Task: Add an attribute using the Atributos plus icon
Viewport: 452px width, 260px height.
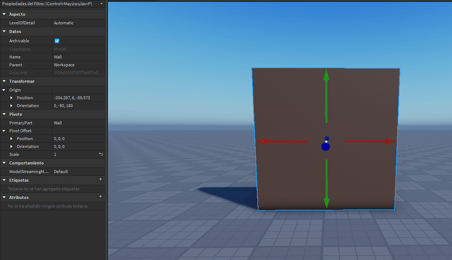Action: click(100, 197)
